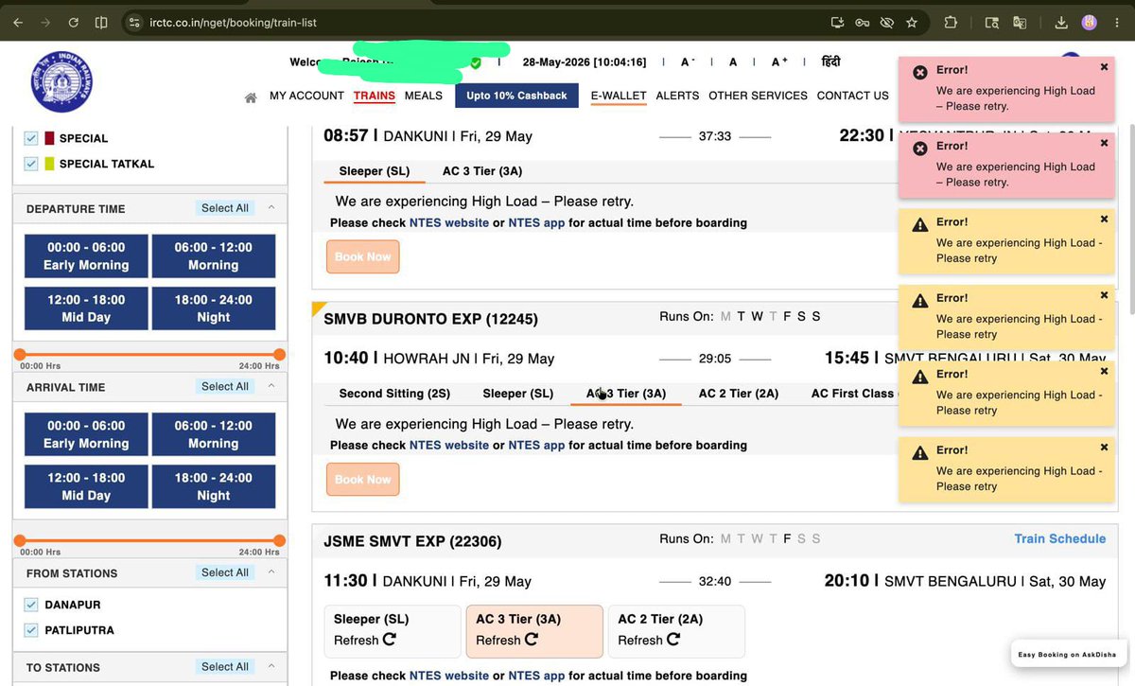The width and height of the screenshot is (1135, 686).
Task: Open MY ACCOUNT menu
Action: tap(306, 96)
